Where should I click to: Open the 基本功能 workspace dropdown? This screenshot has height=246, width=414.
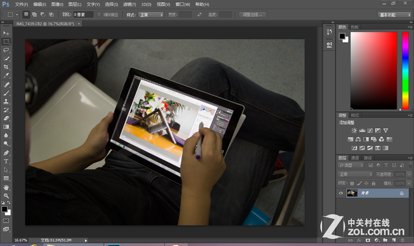click(x=395, y=15)
